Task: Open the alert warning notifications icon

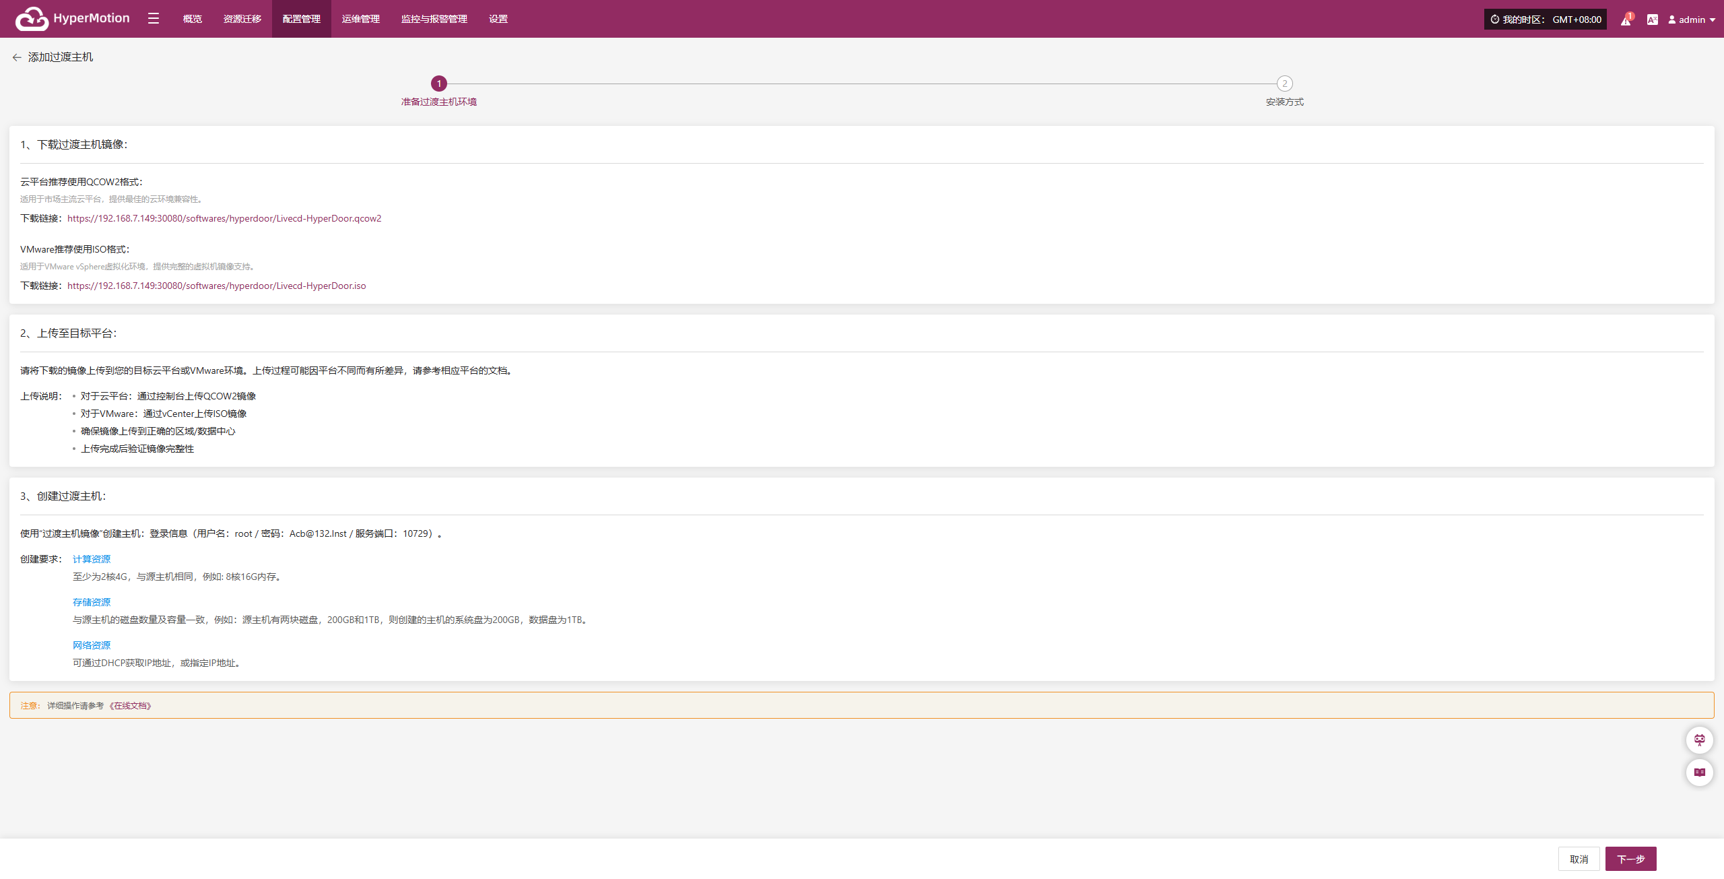Action: click(1626, 20)
